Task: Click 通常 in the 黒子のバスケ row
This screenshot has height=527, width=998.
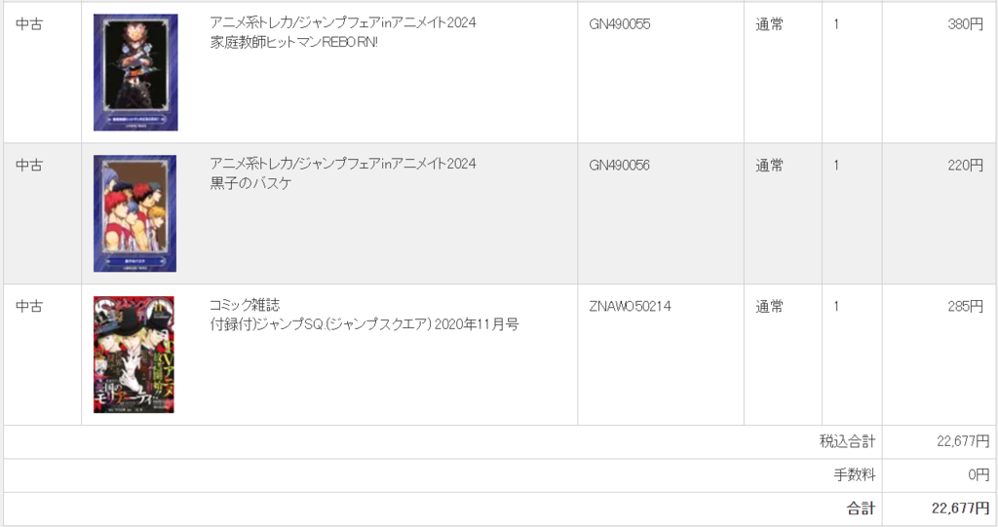Action: tap(769, 166)
